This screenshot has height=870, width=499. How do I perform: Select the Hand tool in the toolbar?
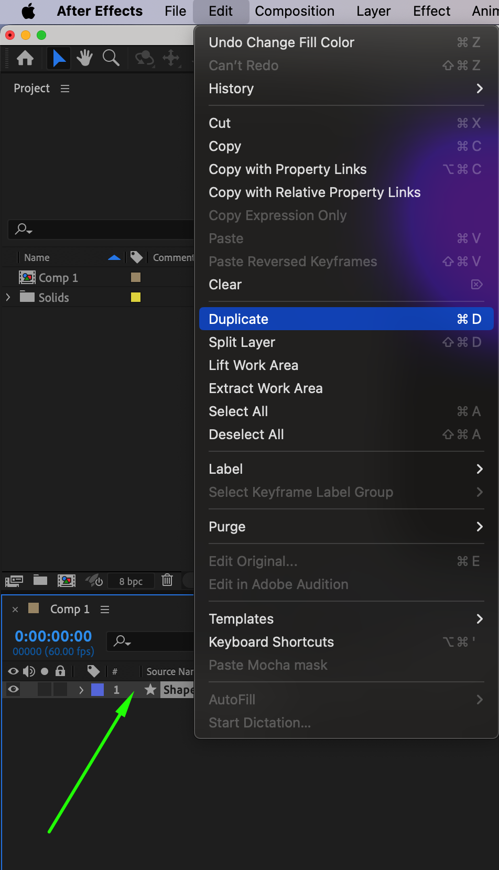[x=84, y=58]
